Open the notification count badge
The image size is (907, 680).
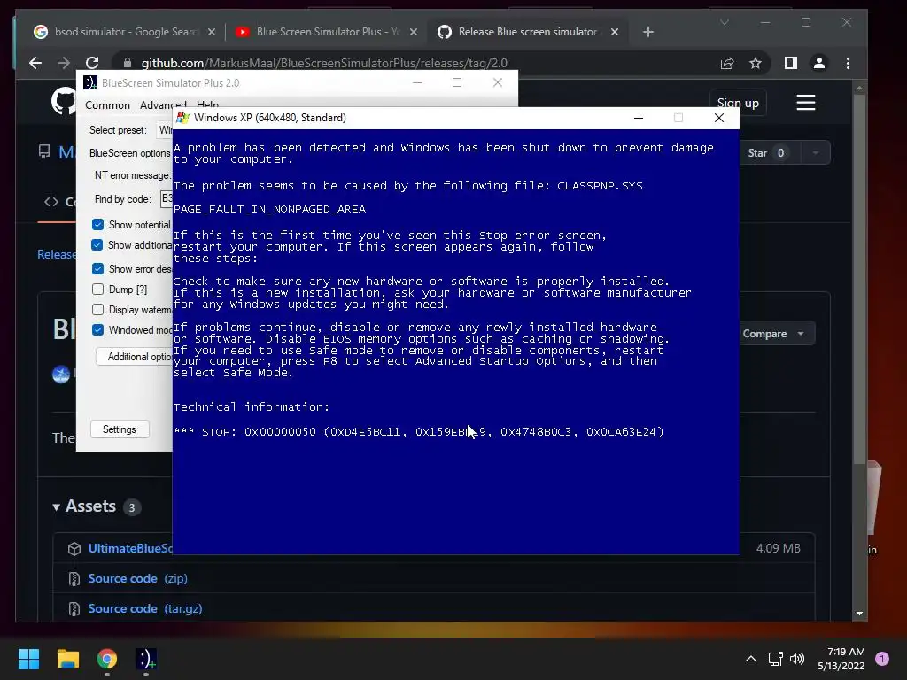pyautogui.click(x=882, y=658)
